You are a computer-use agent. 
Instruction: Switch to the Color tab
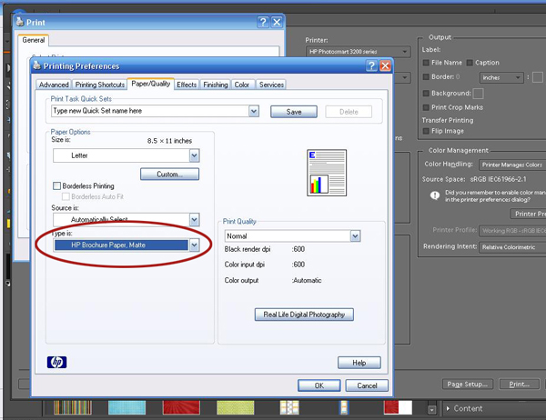click(x=242, y=85)
